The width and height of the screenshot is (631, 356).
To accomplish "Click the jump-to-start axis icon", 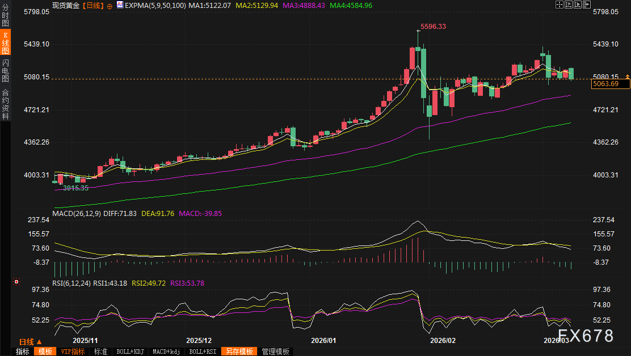I will pyautogui.click(x=569, y=5).
